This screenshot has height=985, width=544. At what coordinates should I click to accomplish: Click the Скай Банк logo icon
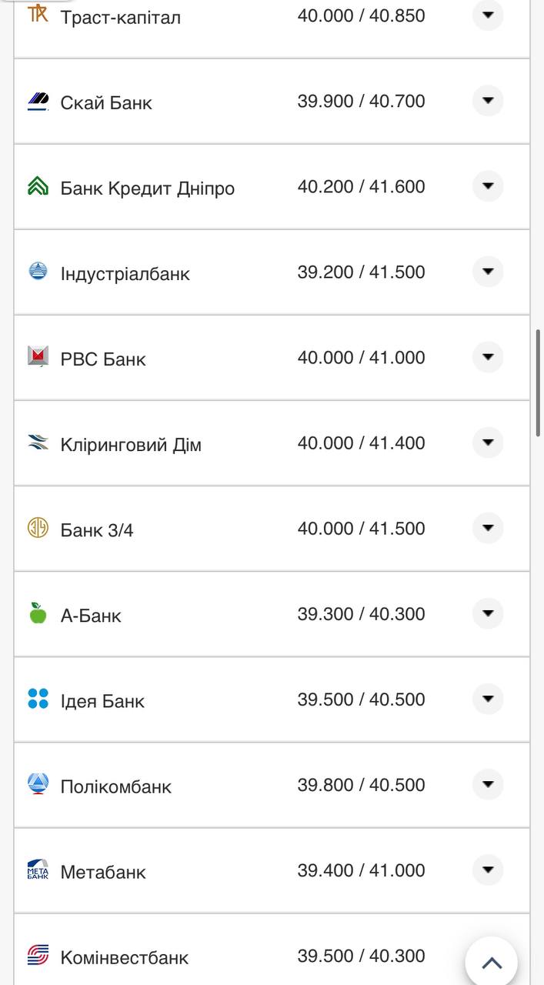click(38, 102)
